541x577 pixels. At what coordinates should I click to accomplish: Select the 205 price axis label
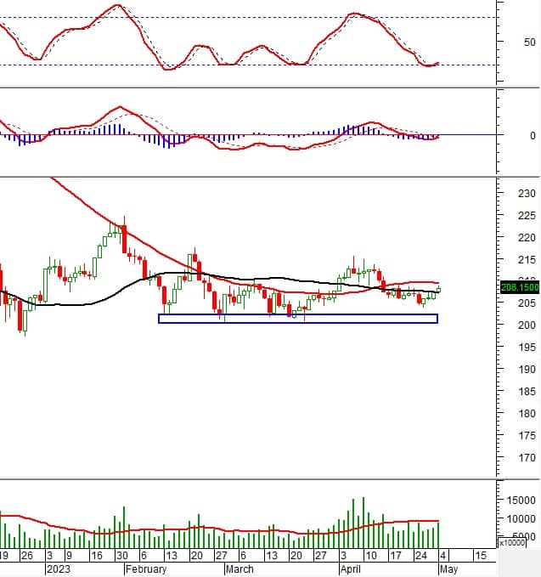527,303
